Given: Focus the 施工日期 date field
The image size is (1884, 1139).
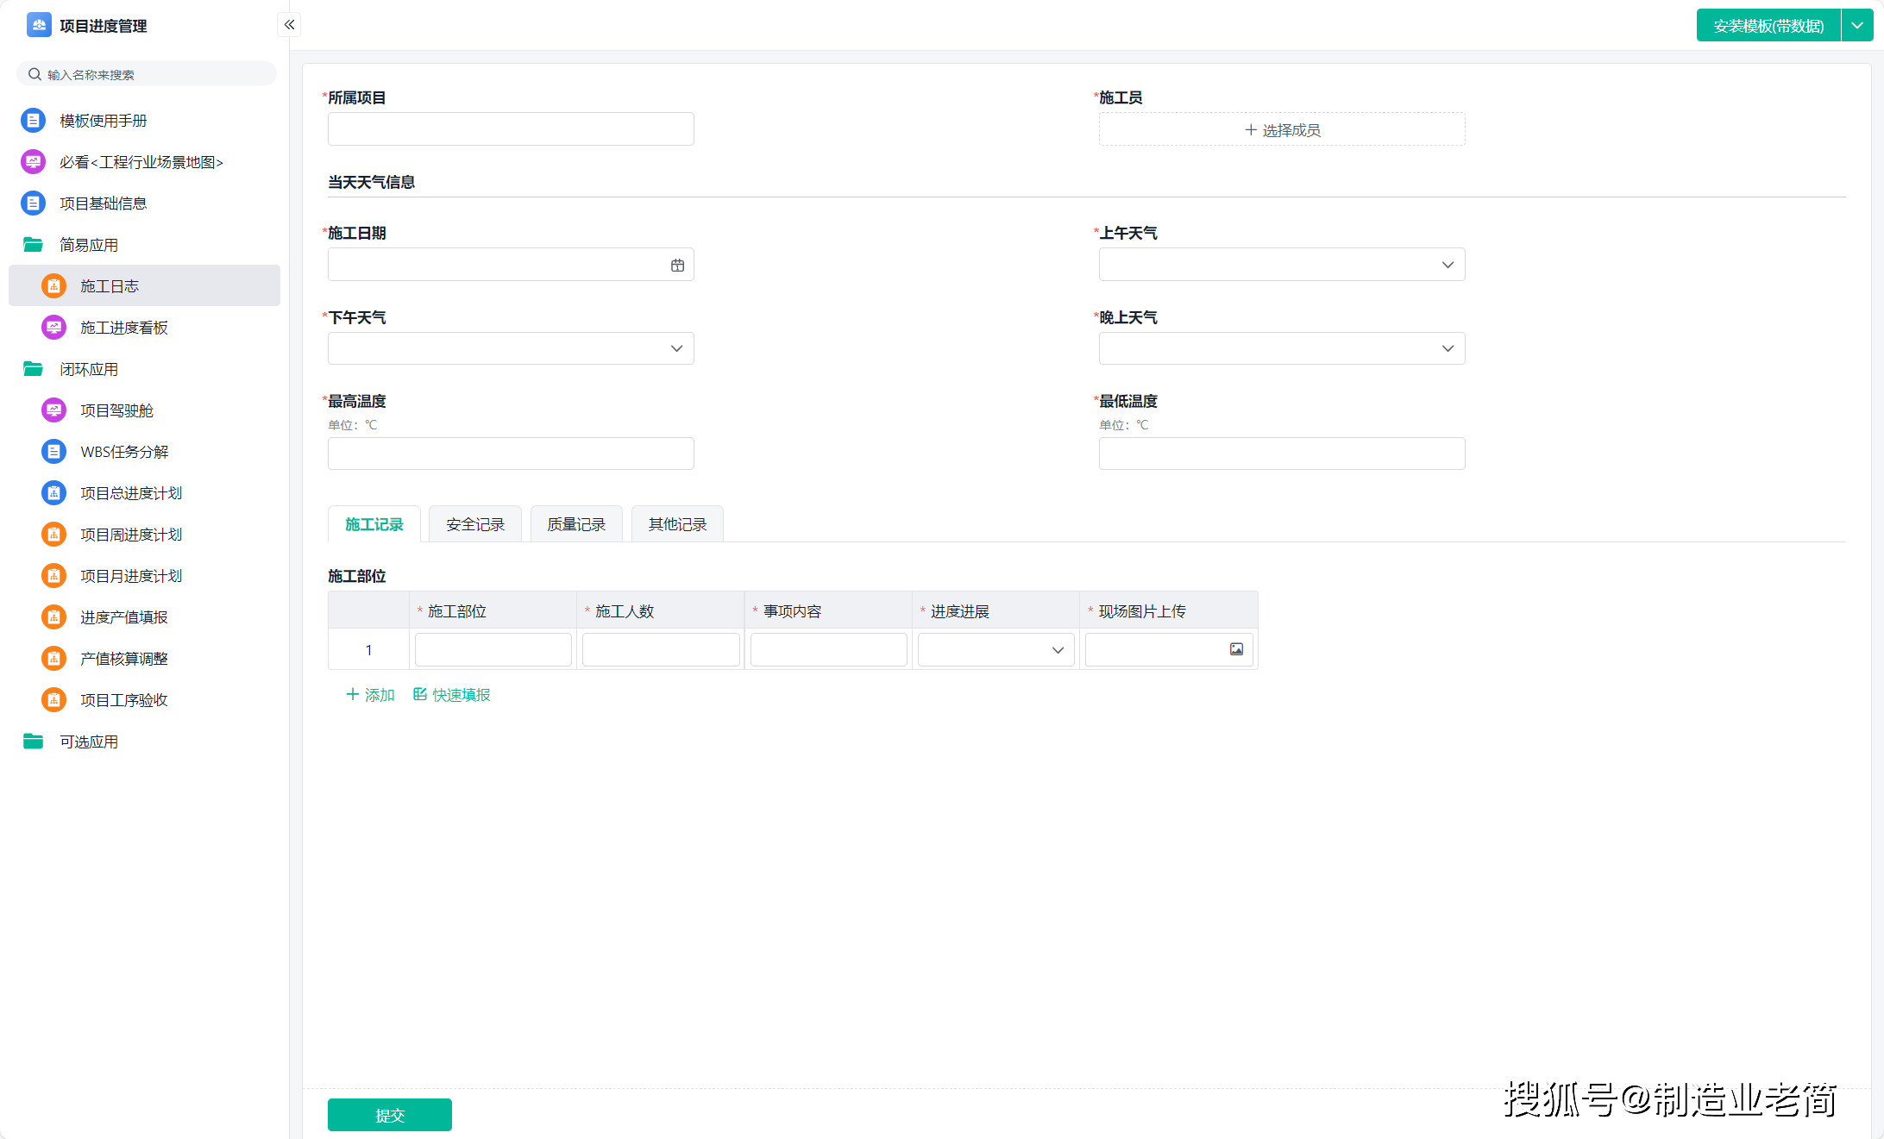Looking at the screenshot, I should (511, 265).
